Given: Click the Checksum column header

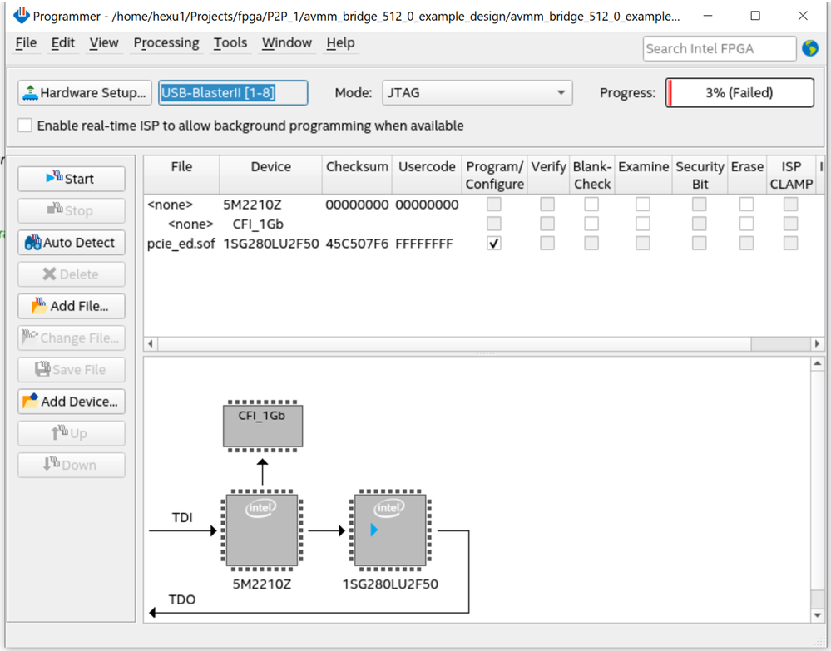Looking at the screenshot, I should point(357,175).
